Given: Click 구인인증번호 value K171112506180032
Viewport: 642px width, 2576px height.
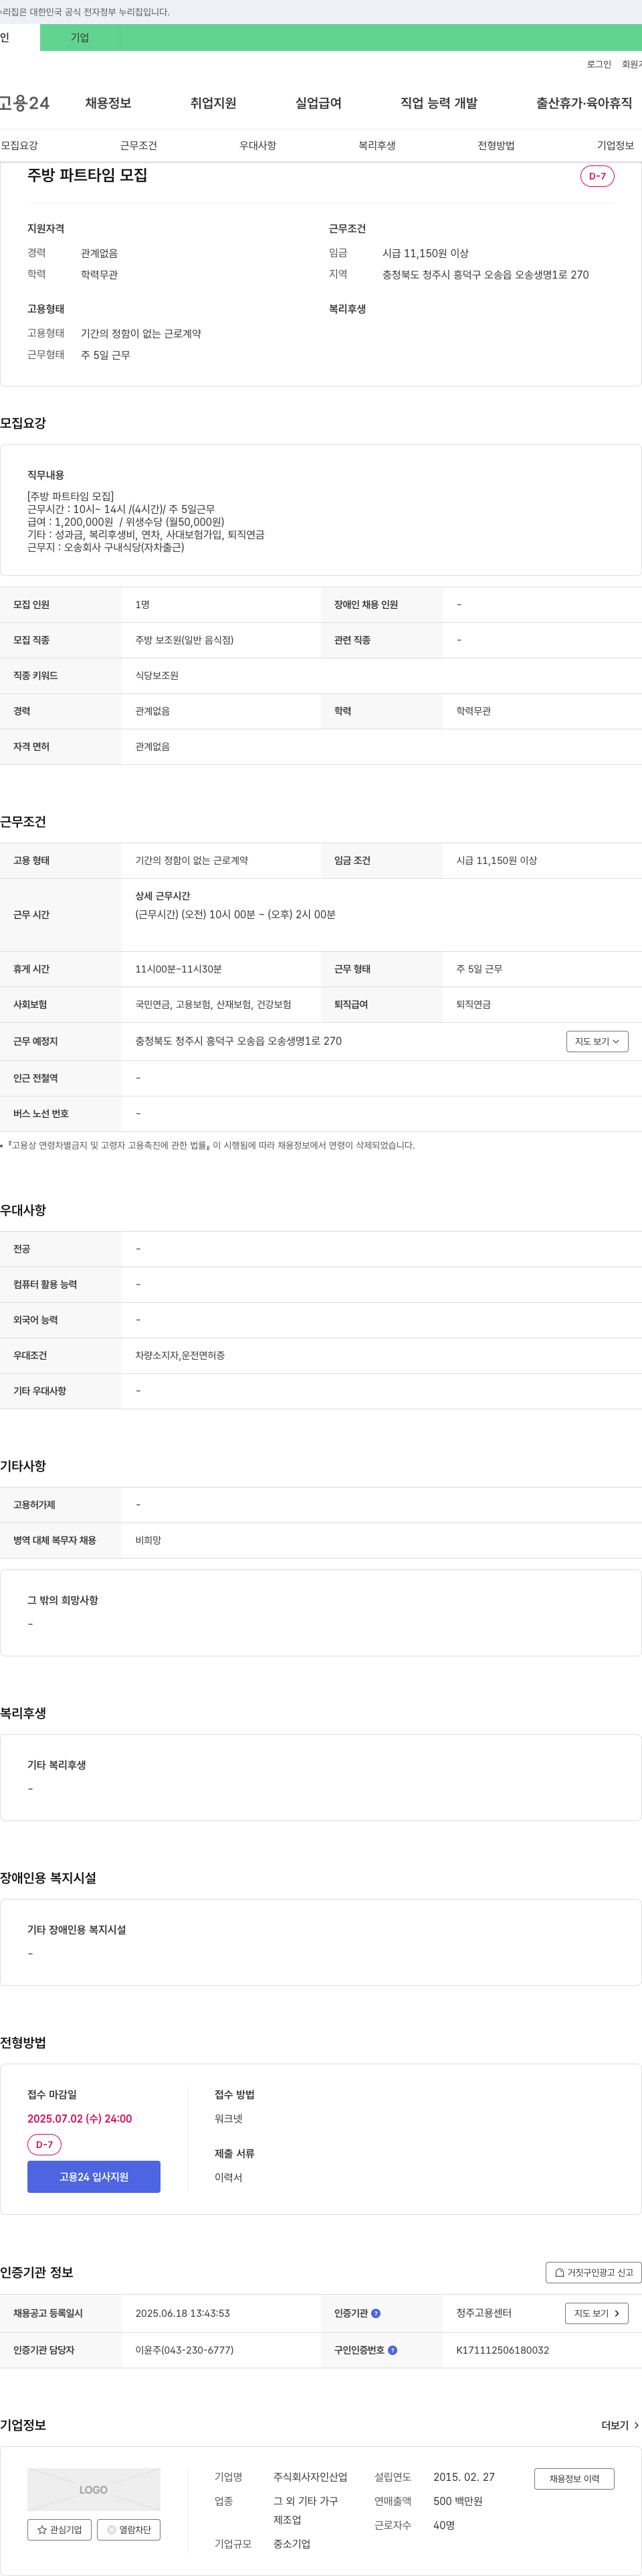Looking at the screenshot, I should click(502, 2350).
